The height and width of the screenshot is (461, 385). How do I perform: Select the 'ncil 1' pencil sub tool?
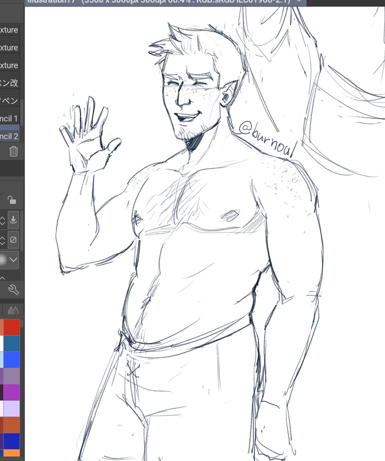(x=9, y=118)
